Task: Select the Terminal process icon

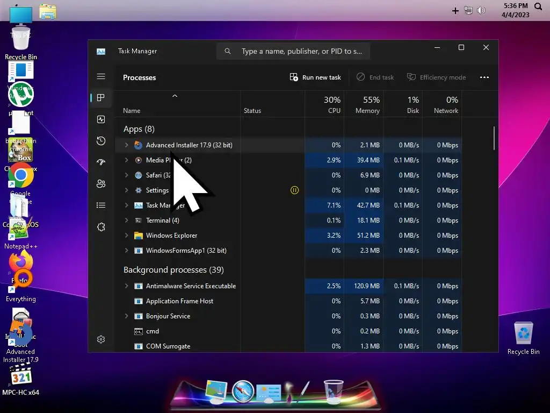Action: tap(139, 220)
